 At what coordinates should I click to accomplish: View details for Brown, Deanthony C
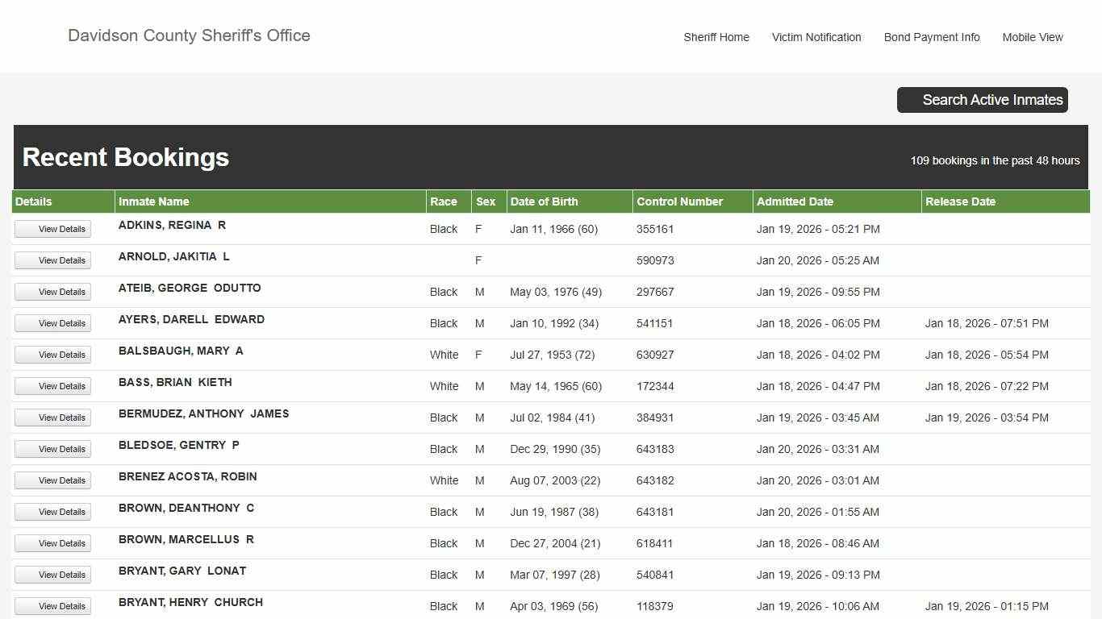[53, 512]
